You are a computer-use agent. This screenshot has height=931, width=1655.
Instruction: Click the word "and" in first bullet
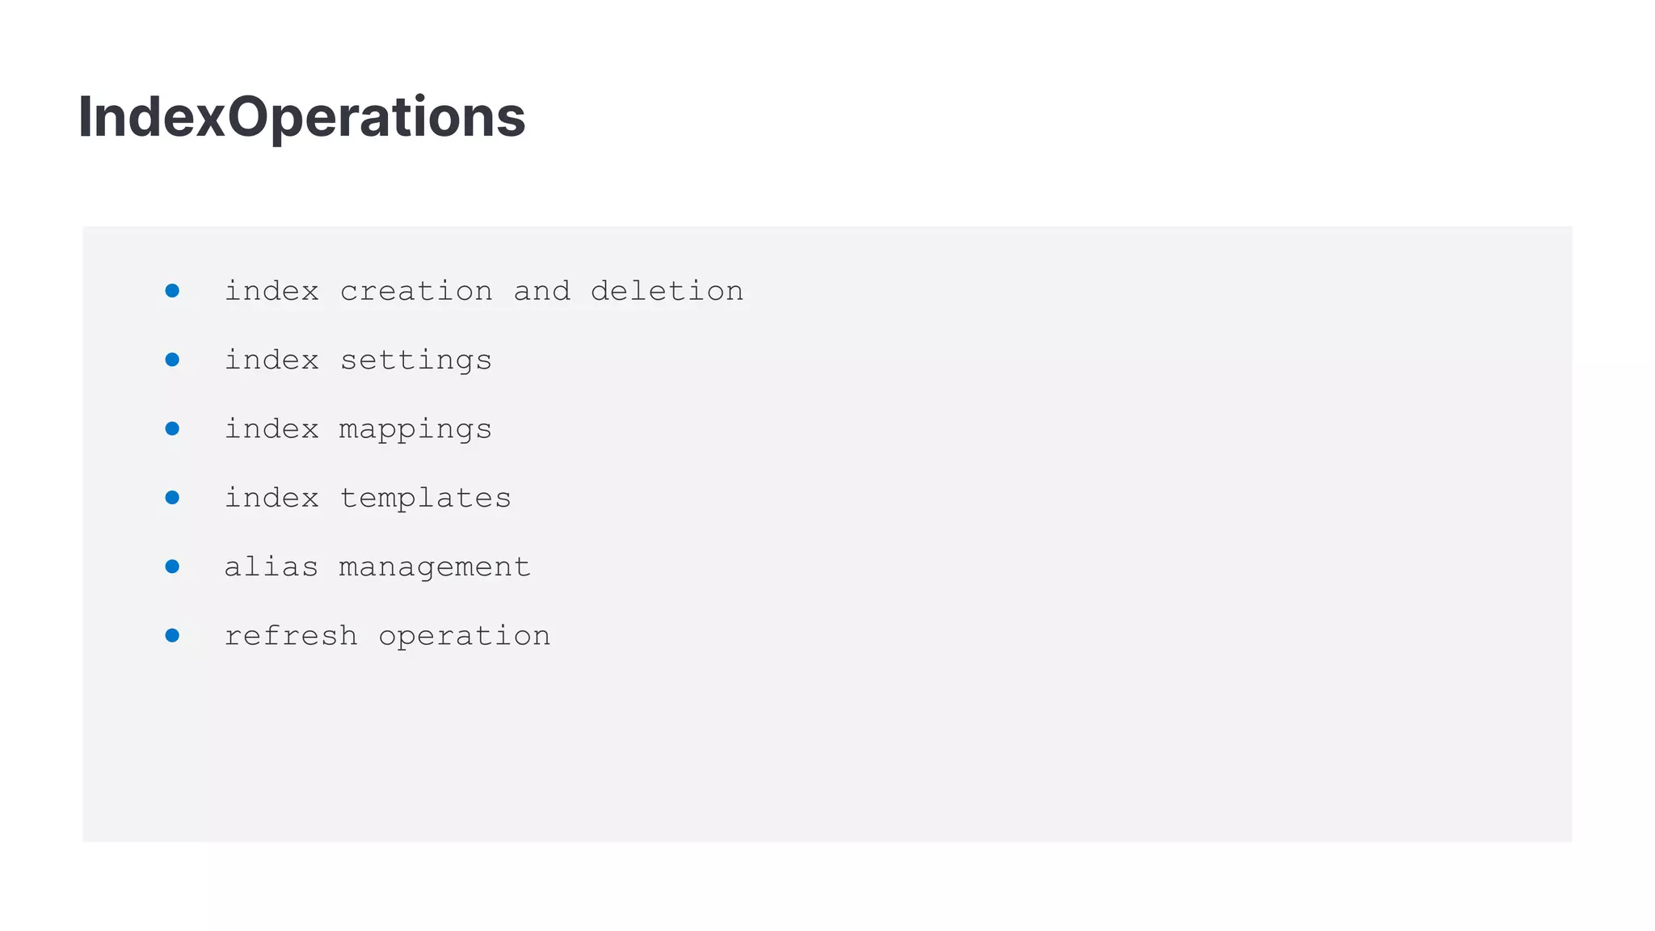pyautogui.click(x=541, y=291)
